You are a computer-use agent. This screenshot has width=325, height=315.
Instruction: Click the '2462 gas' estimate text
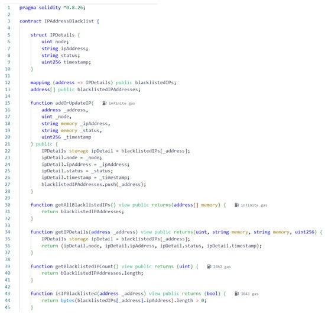pyautogui.click(x=222, y=267)
